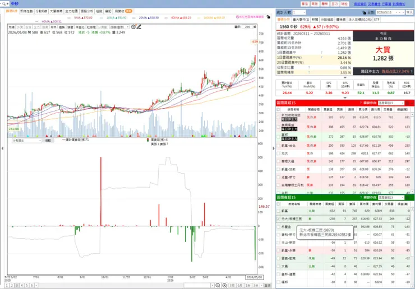Viewport: 415px width, 289px height.
Task: Select page 4 in bottom pager
Action: tap(22, 285)
